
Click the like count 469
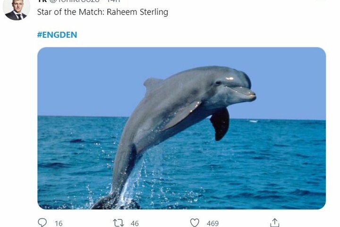[x=212, y=223]
